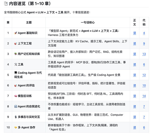Open the 读 link for chapter 1
This screenshot has height=135, width=153.
point(134,33)
